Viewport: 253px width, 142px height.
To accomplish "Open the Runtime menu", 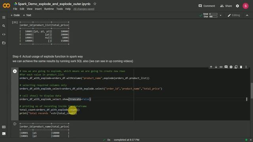I will click(49, 9).
